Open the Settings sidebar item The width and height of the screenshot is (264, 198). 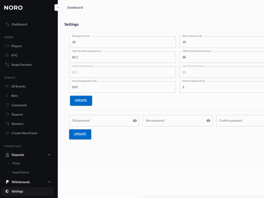(x=27, y=191)
